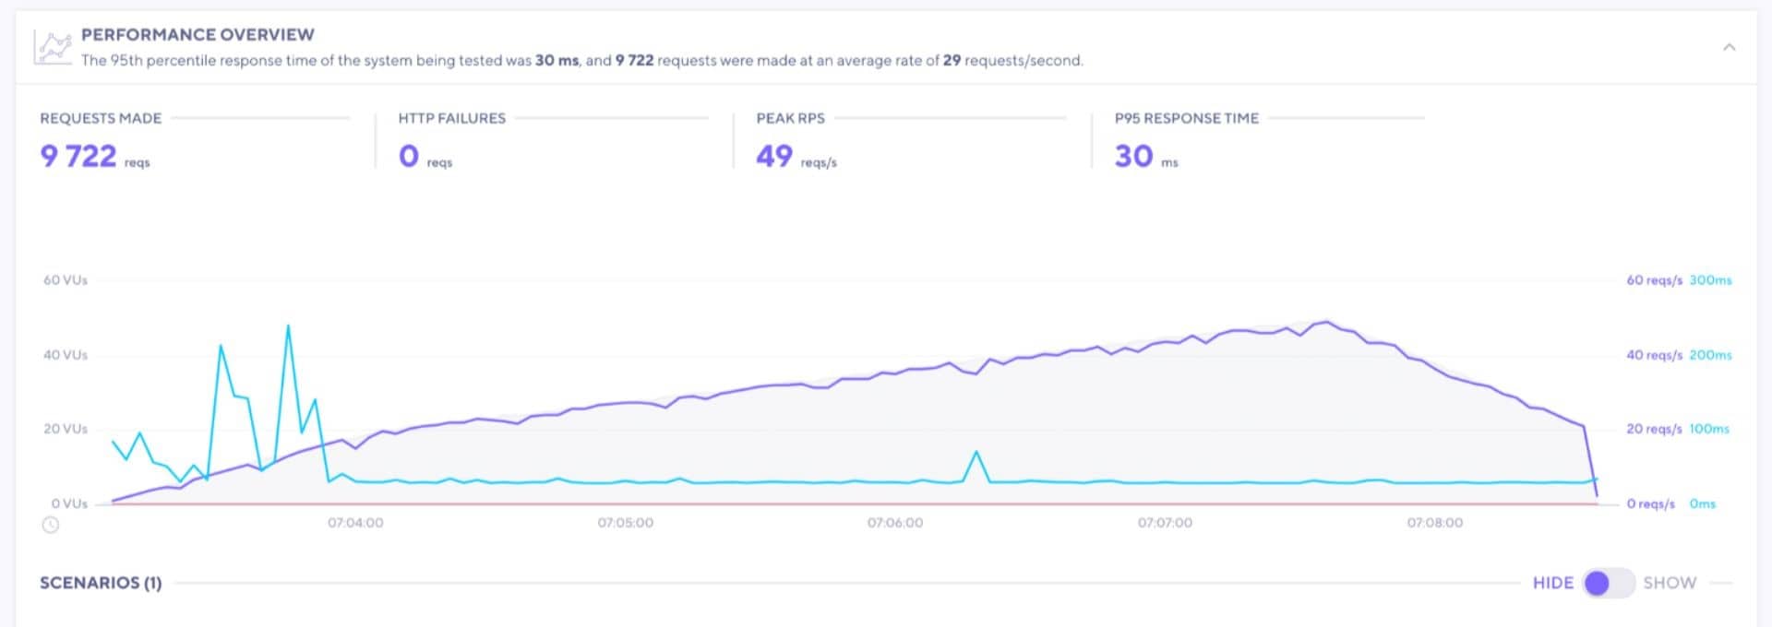Click the 07:06:00 time axis label
This screenshot has width=1772, height=627.
(894, 523)
